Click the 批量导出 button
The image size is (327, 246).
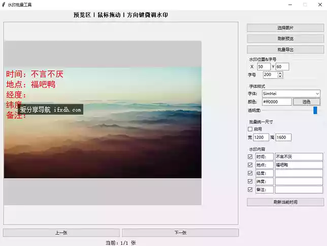pyautogui.click(x=285, y=50)
